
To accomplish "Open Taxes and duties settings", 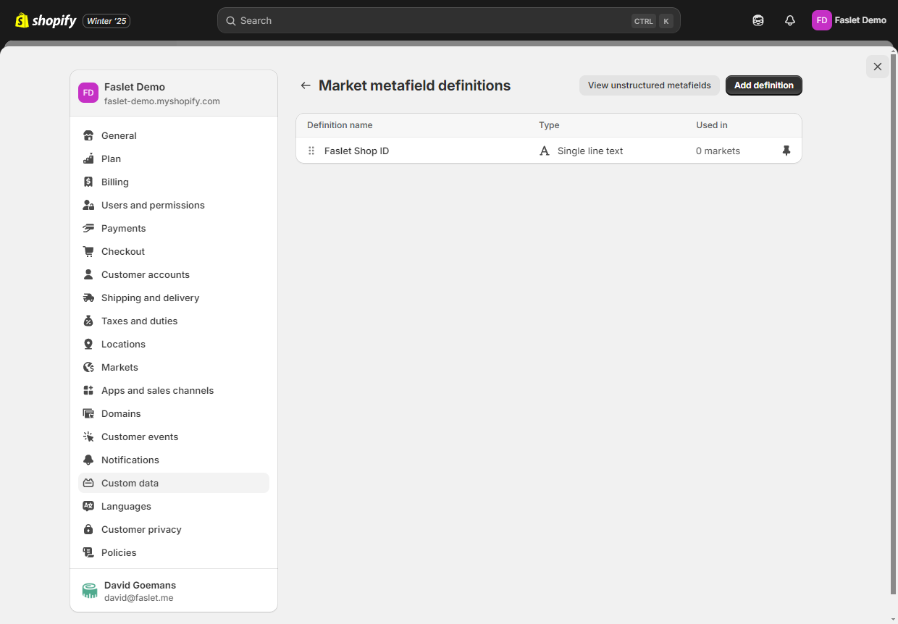I will (174, 321).
